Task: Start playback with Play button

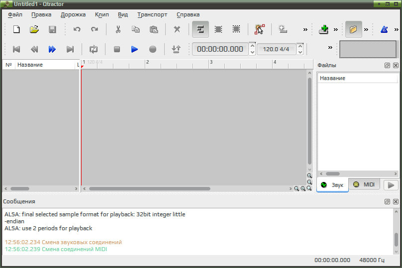Action: [x=135, y=49]
